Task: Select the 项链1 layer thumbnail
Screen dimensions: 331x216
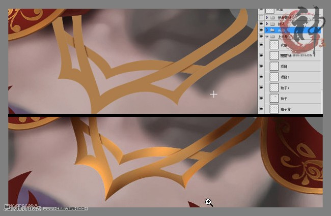Action: coord(274,77)
